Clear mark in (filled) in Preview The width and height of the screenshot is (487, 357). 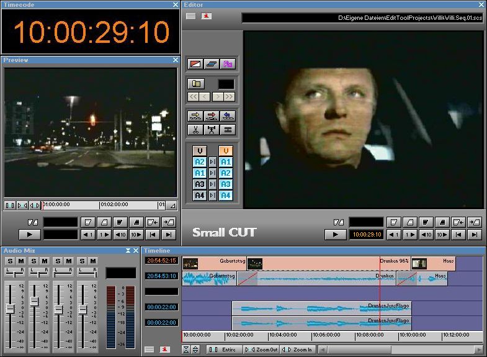[x=120, y=222]
